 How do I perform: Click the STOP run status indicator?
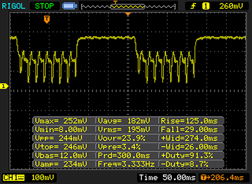point(45,6)
